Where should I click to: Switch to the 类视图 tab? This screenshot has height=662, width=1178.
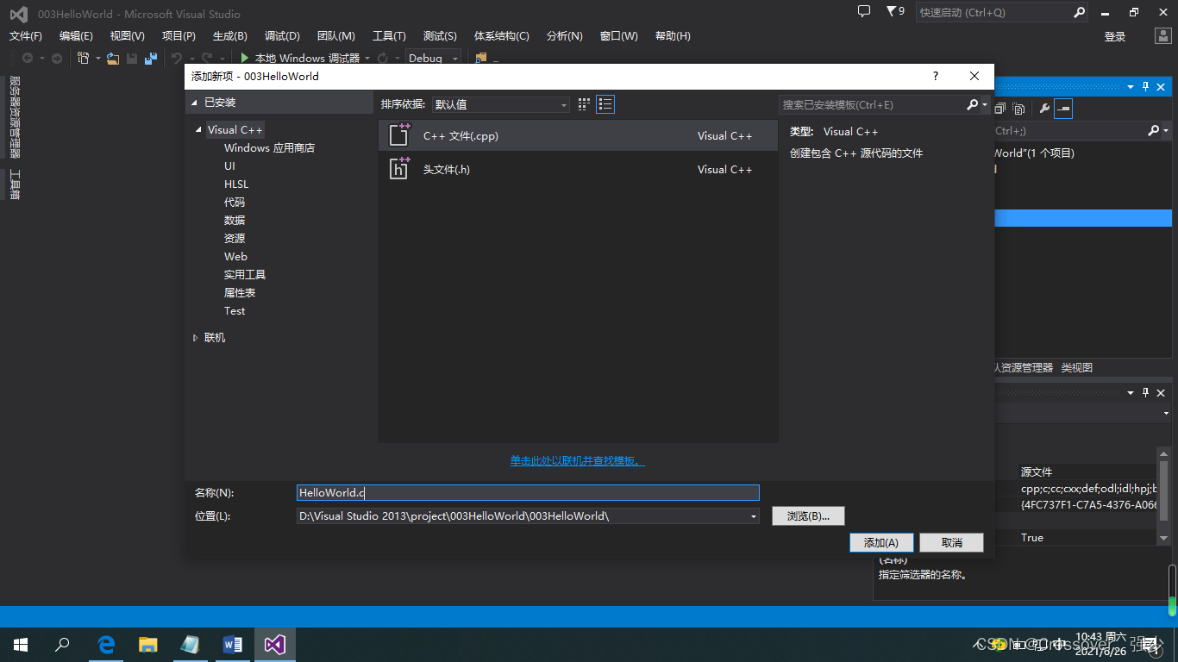(1077, 367)
